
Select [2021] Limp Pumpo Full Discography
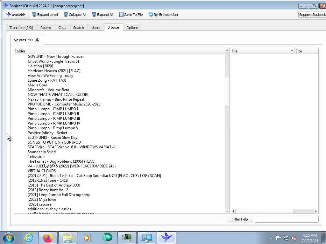[x=59, y=195]
